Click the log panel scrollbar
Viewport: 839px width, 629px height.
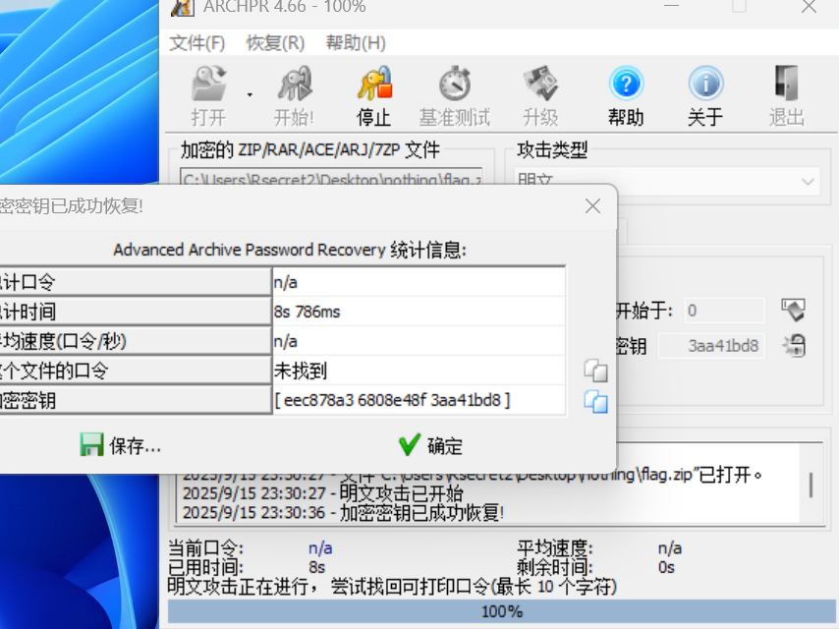pyautogui.click(x=811, y=485)
